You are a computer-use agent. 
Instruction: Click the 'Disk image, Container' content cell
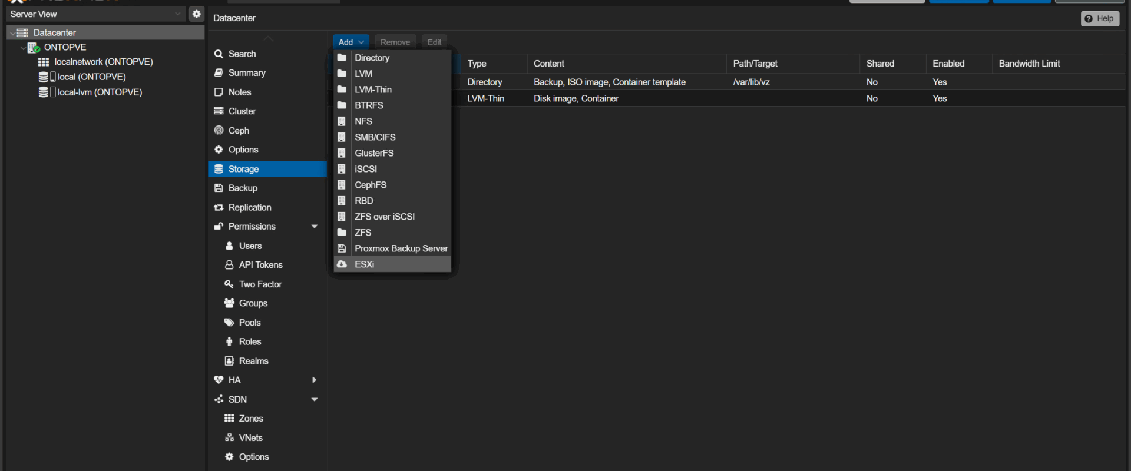coord(627,98)
